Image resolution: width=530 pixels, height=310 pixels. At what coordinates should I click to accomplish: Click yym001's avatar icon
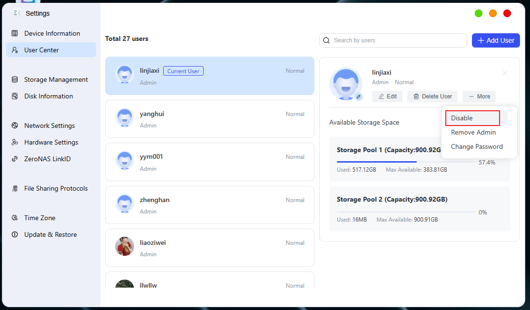pyautogui.click(x=125, y=160)
